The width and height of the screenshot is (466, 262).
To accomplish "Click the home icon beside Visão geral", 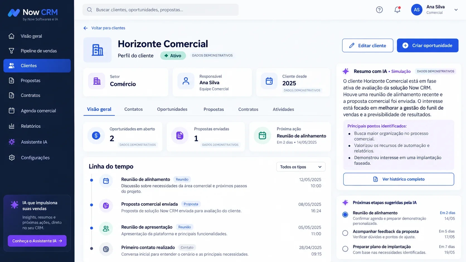I will (x=11, y=36).
